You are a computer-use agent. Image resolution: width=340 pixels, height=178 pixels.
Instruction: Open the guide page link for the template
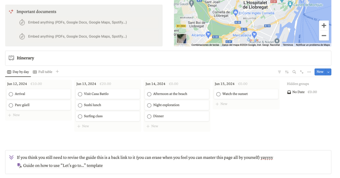(63, 166)
